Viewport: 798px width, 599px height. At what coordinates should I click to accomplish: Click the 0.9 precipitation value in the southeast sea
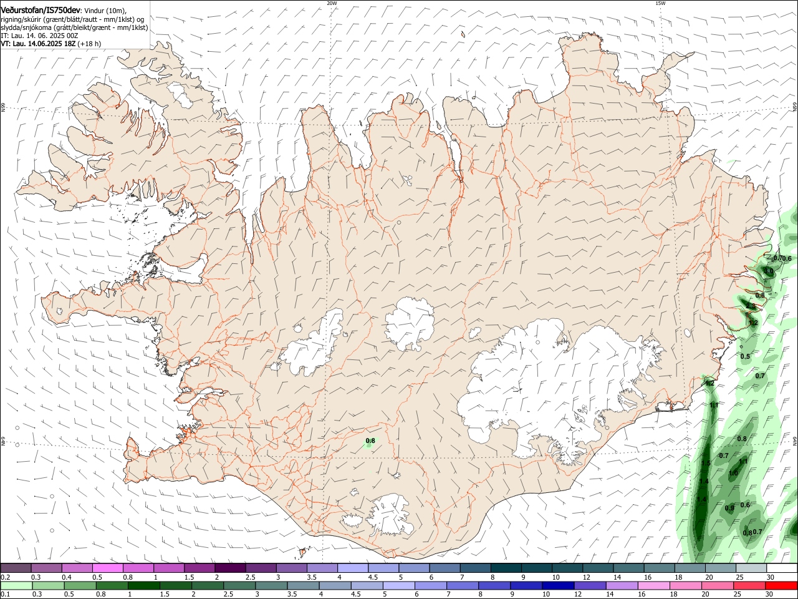click(x=729, y=508)
